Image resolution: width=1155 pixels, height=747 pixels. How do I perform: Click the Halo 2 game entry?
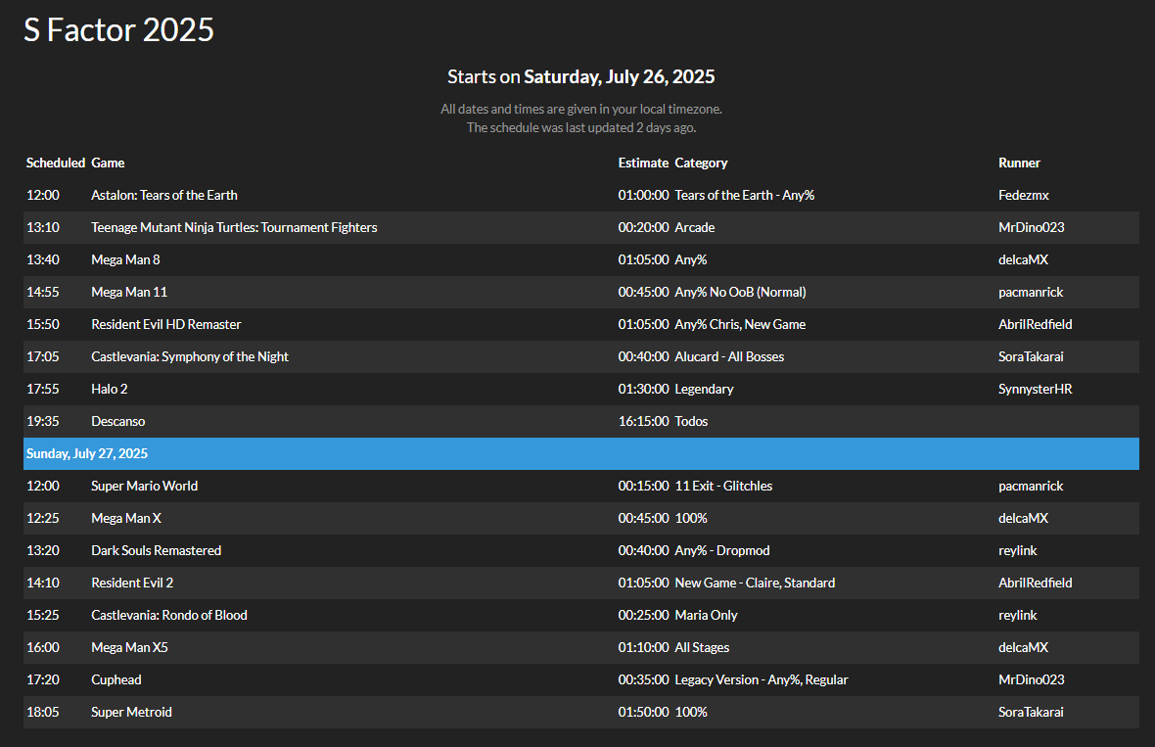[x=109, y=389]
